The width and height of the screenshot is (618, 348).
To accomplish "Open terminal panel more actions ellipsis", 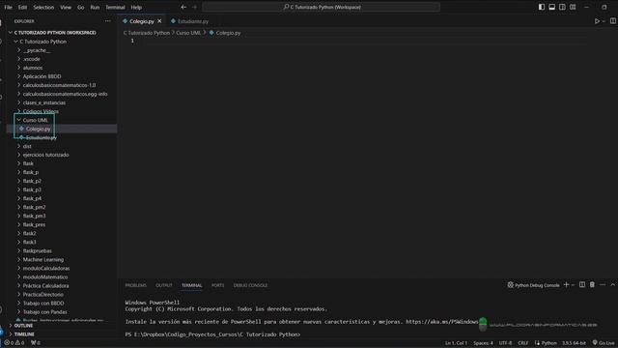I will 603,285.
